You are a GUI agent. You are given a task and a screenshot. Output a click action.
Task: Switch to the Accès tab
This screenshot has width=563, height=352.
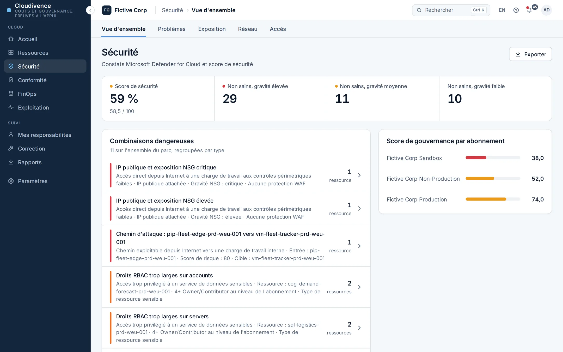click(x=278, y=29)
